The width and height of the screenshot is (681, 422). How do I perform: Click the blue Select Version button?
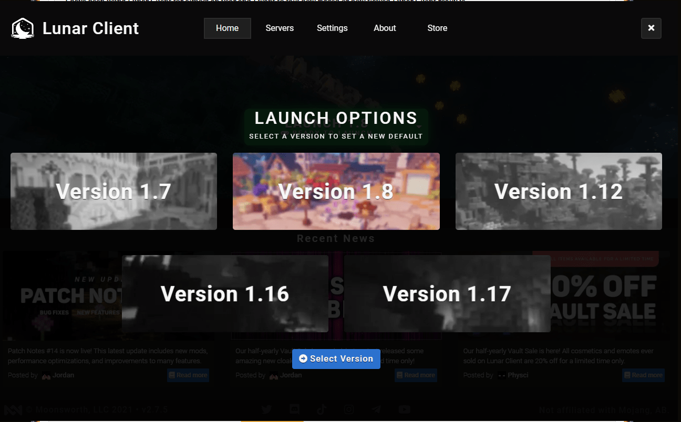pyautogui.click(x=336, y=359)
